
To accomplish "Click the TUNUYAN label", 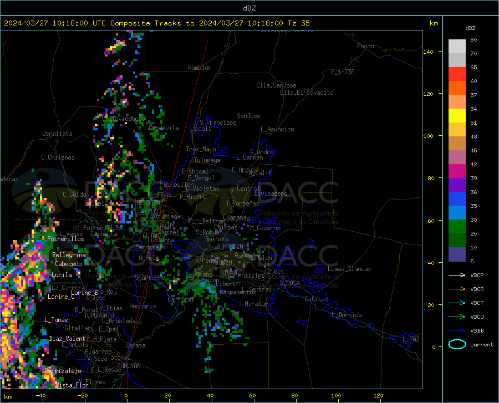I will point(129,366).
